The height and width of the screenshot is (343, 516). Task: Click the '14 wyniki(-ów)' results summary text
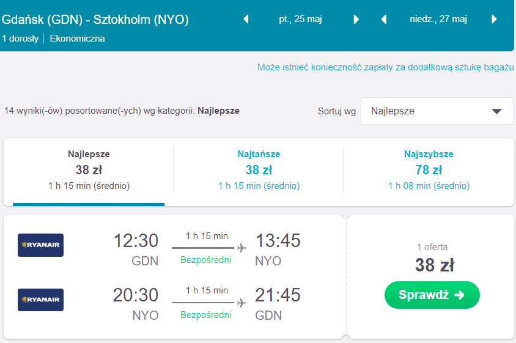pos(122,111)
